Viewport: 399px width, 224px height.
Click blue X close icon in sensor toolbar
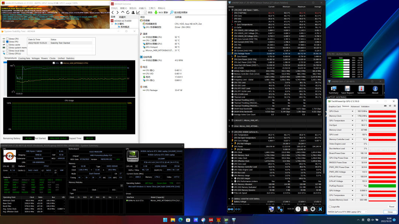[x=320, y=209]
